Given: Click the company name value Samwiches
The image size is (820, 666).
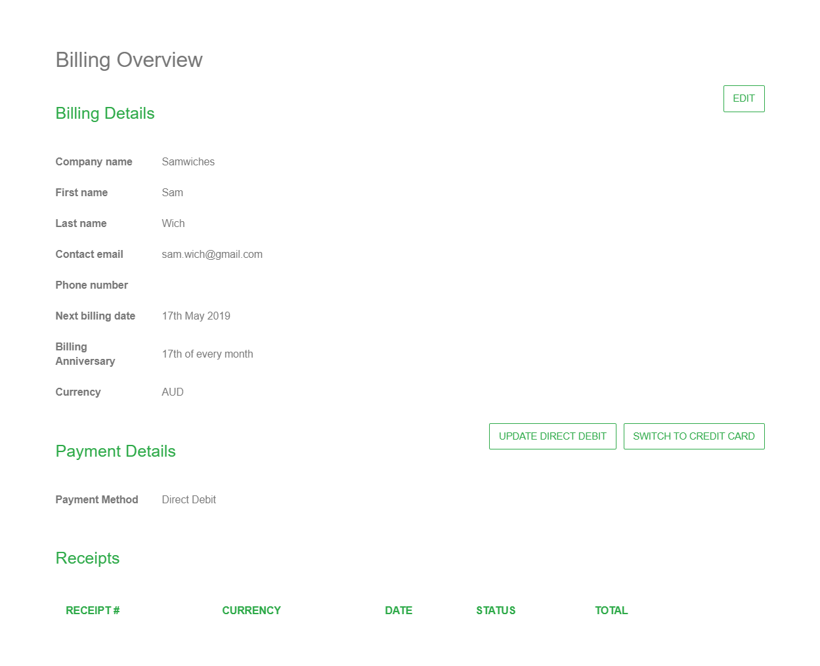Looking at the screenshot, I should tap(188, 162).
